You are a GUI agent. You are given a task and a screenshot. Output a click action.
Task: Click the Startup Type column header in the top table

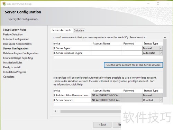[153, 43]
